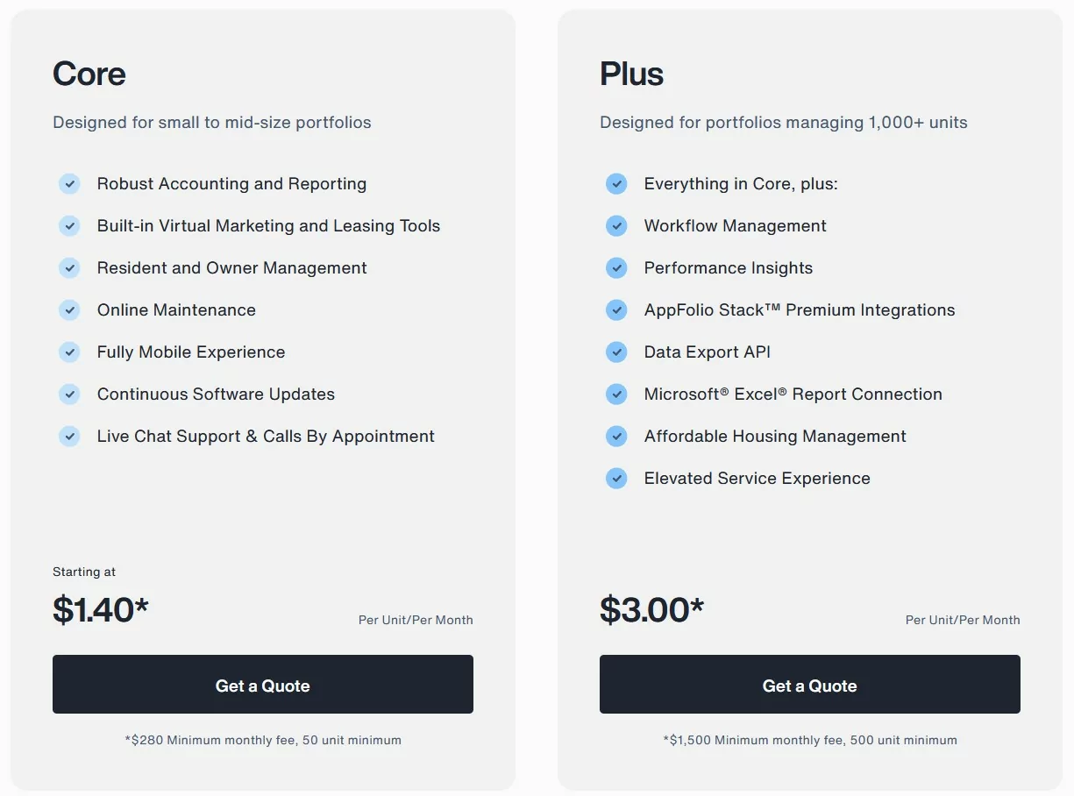Click Get a Quote under Core plan
The image size is (1074, 796).
pyautogui.click(x=263, y=684)
